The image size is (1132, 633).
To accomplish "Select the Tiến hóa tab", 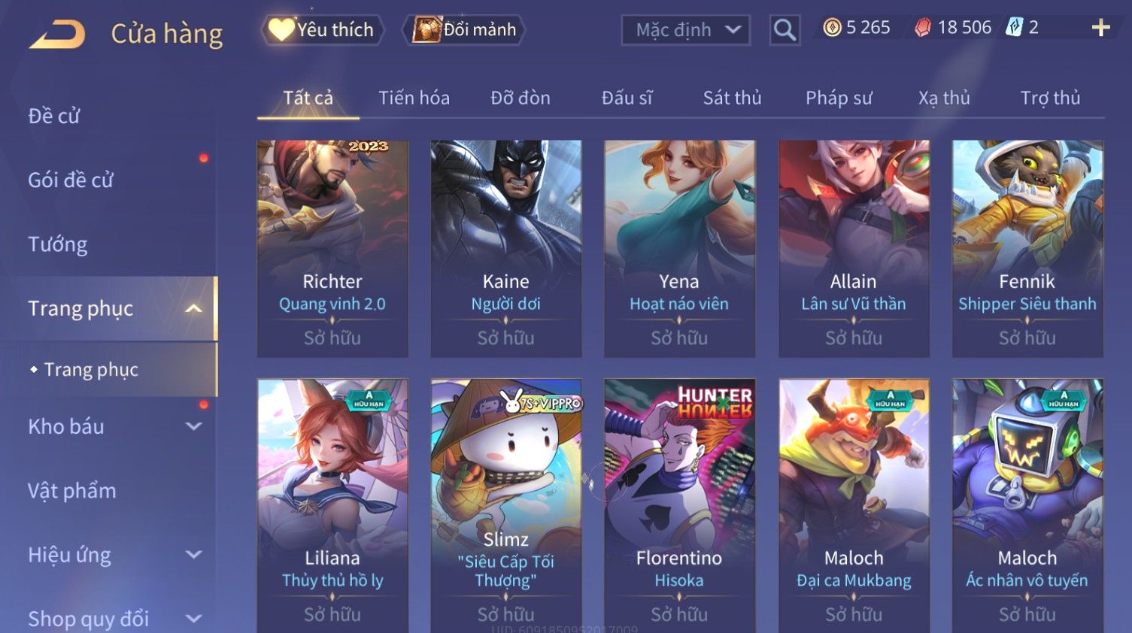I will 414,98.
